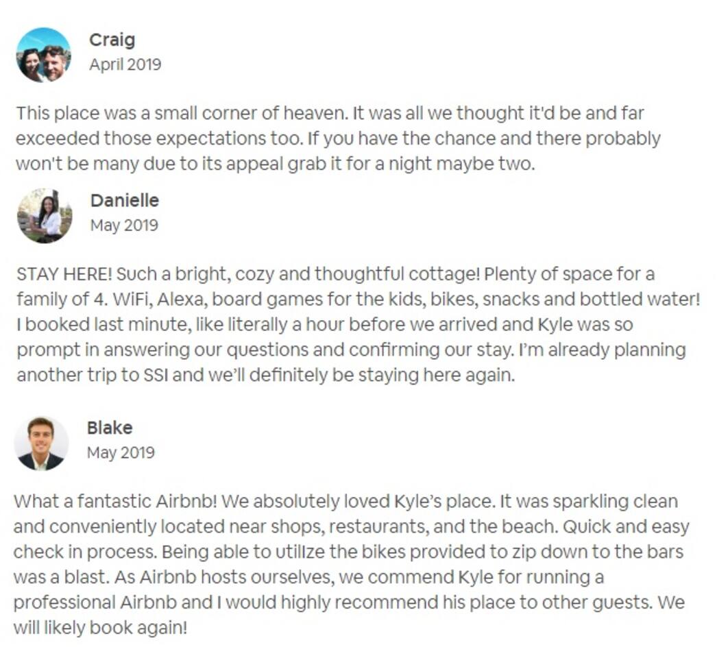The image size is (728, 658).
Task: Click "exceeded those expectations too" in Craig's review
Action: (159, 138)
